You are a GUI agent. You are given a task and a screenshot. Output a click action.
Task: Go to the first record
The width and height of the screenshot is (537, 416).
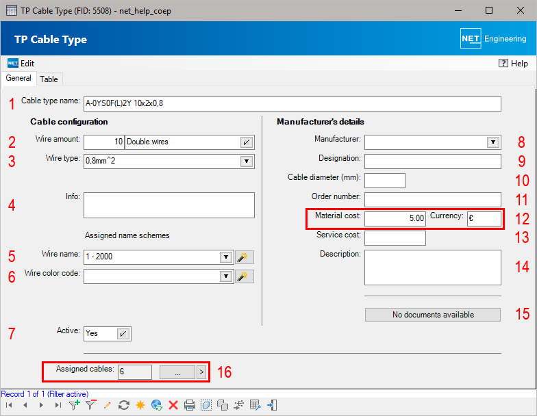click(9, 405)
